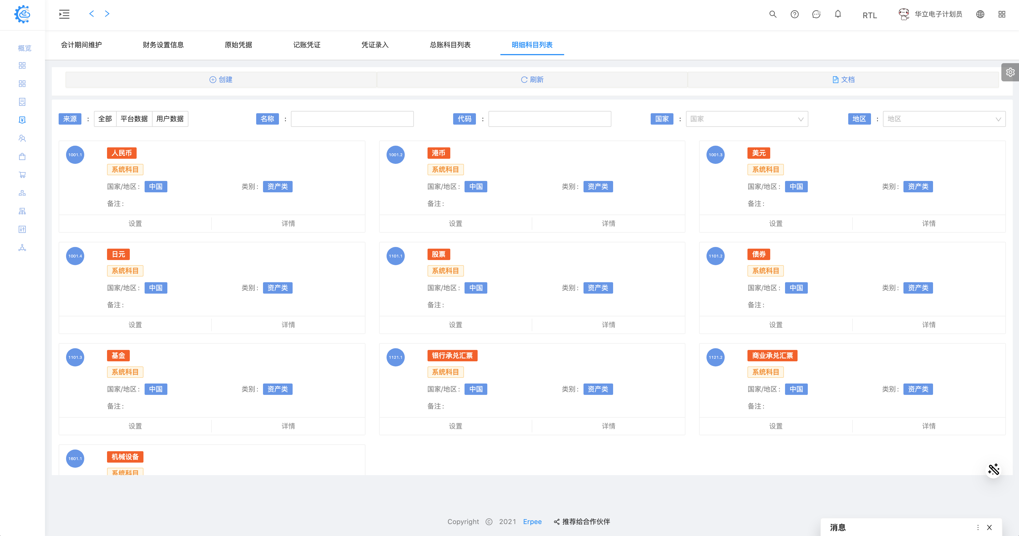
Task: Open the help question-mark icon
Action: tap(794, 14)
